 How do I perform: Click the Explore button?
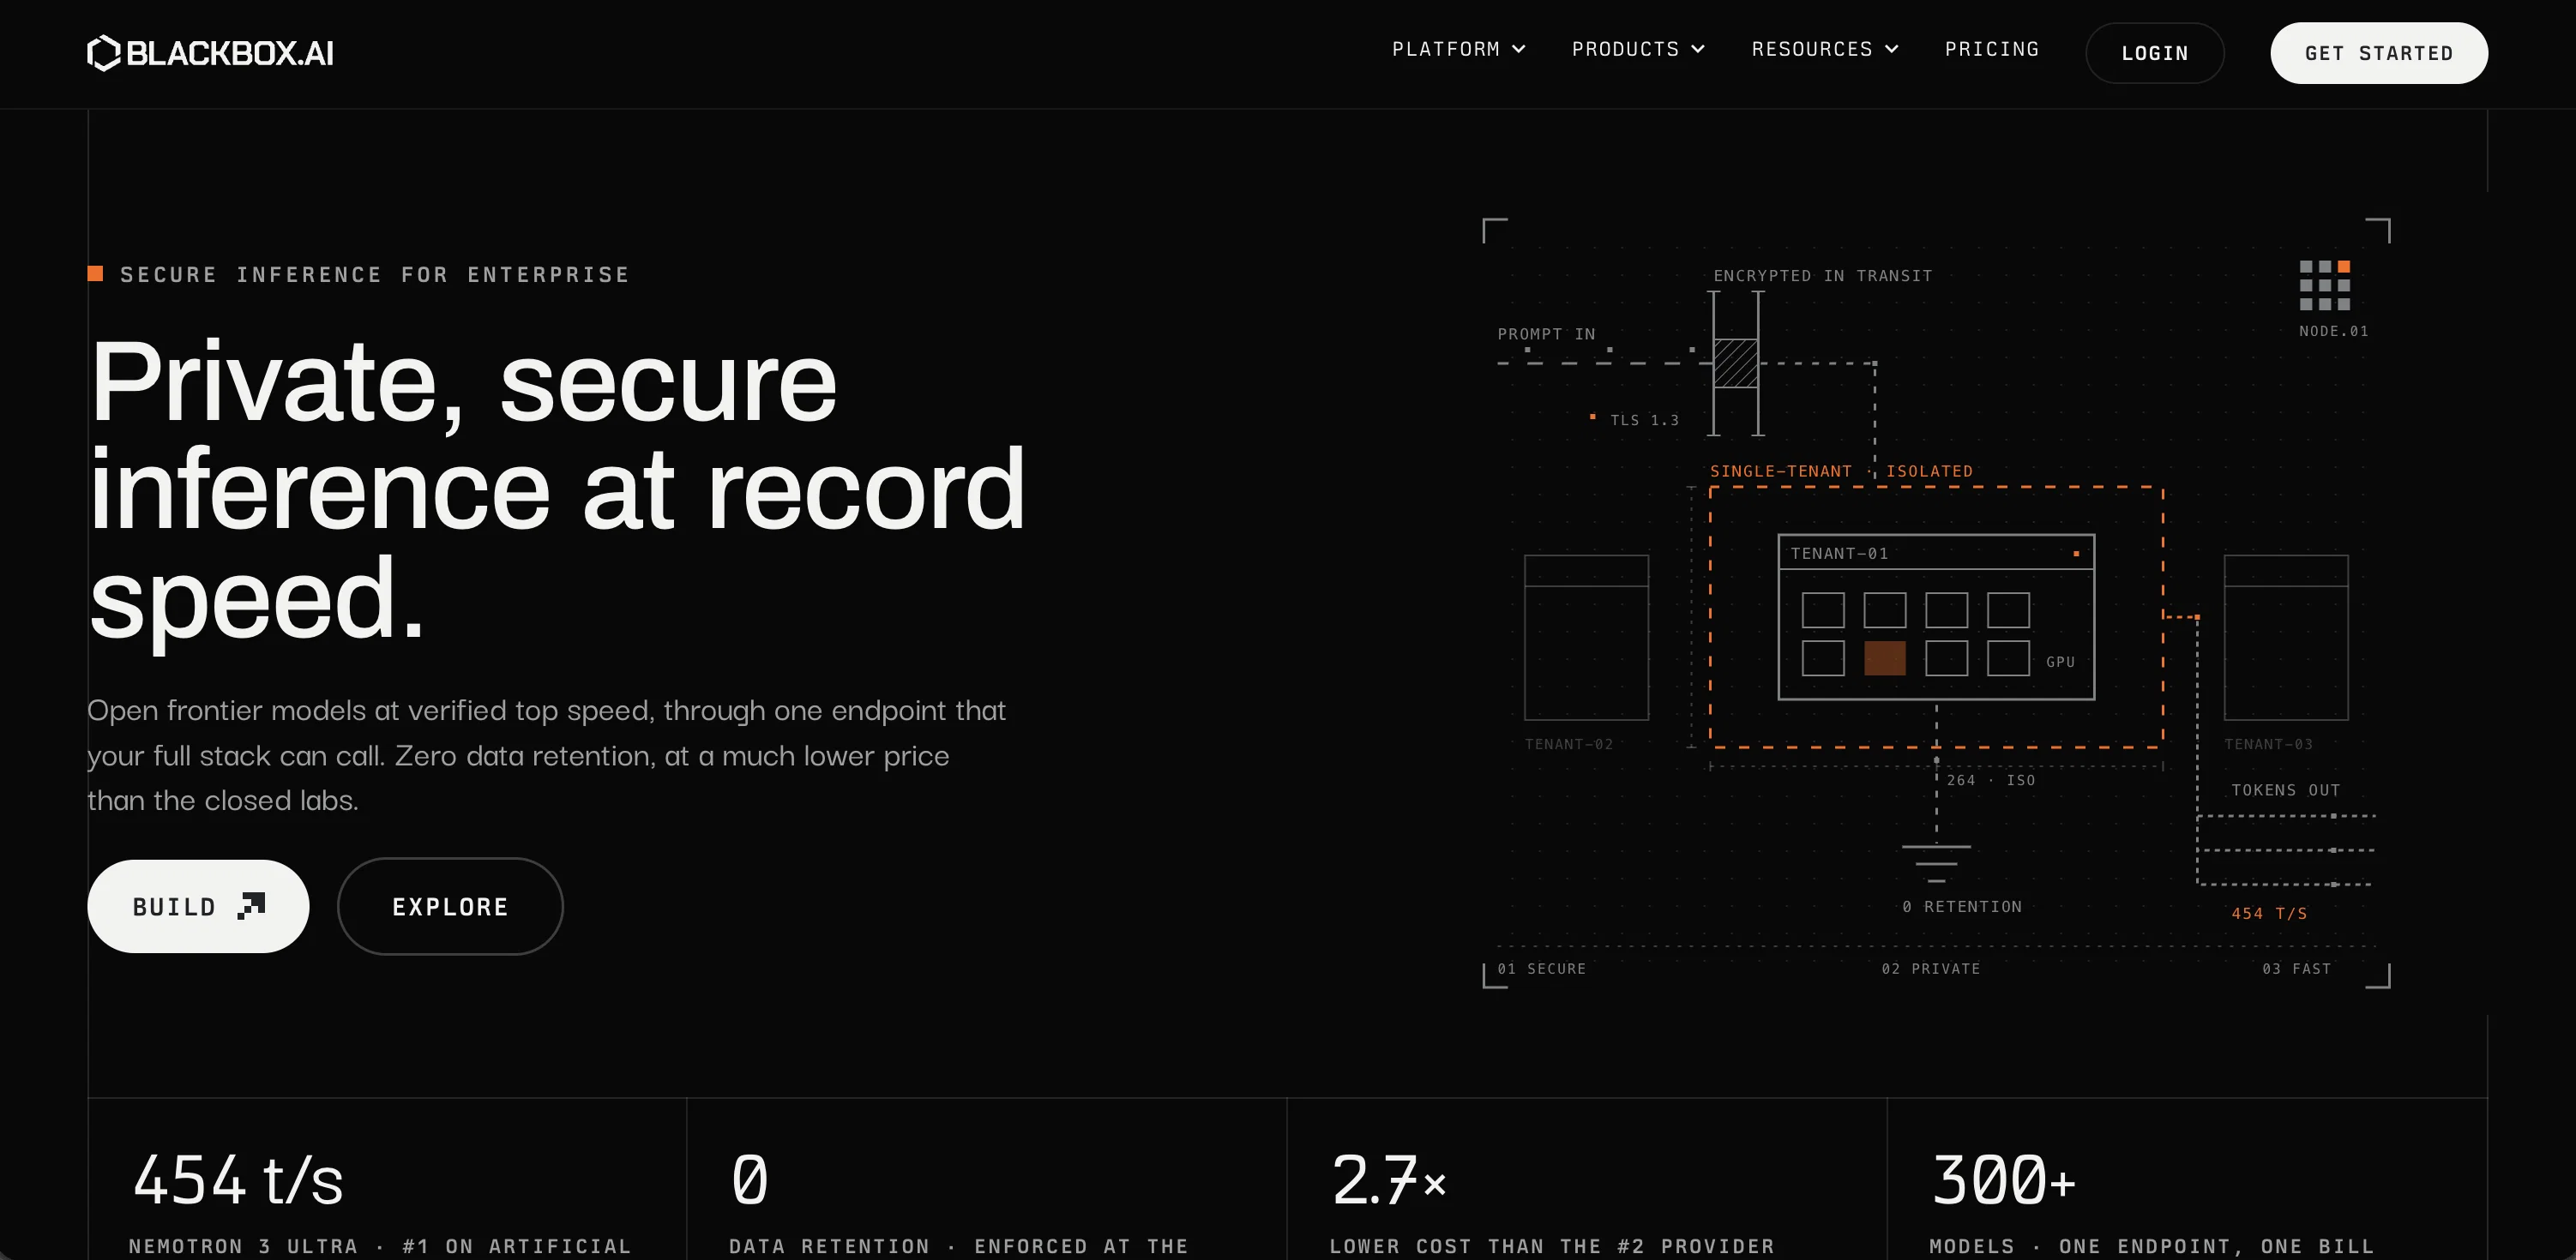tap(450, 906)
